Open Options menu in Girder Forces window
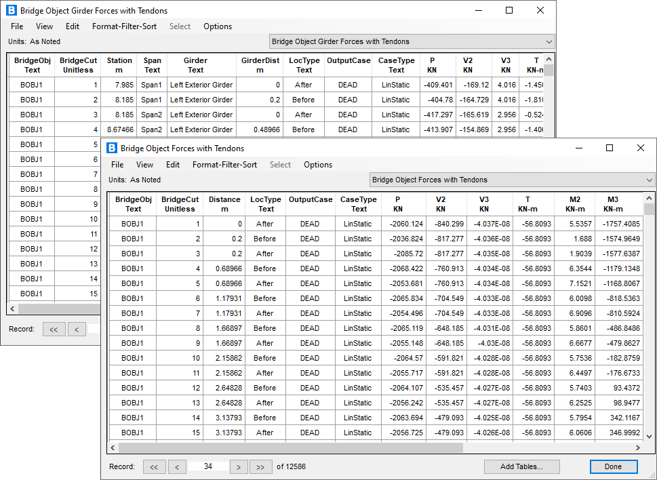 pos(218,26)
